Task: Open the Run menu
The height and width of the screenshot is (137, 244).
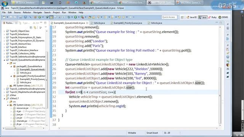Action: click(64, 13)
